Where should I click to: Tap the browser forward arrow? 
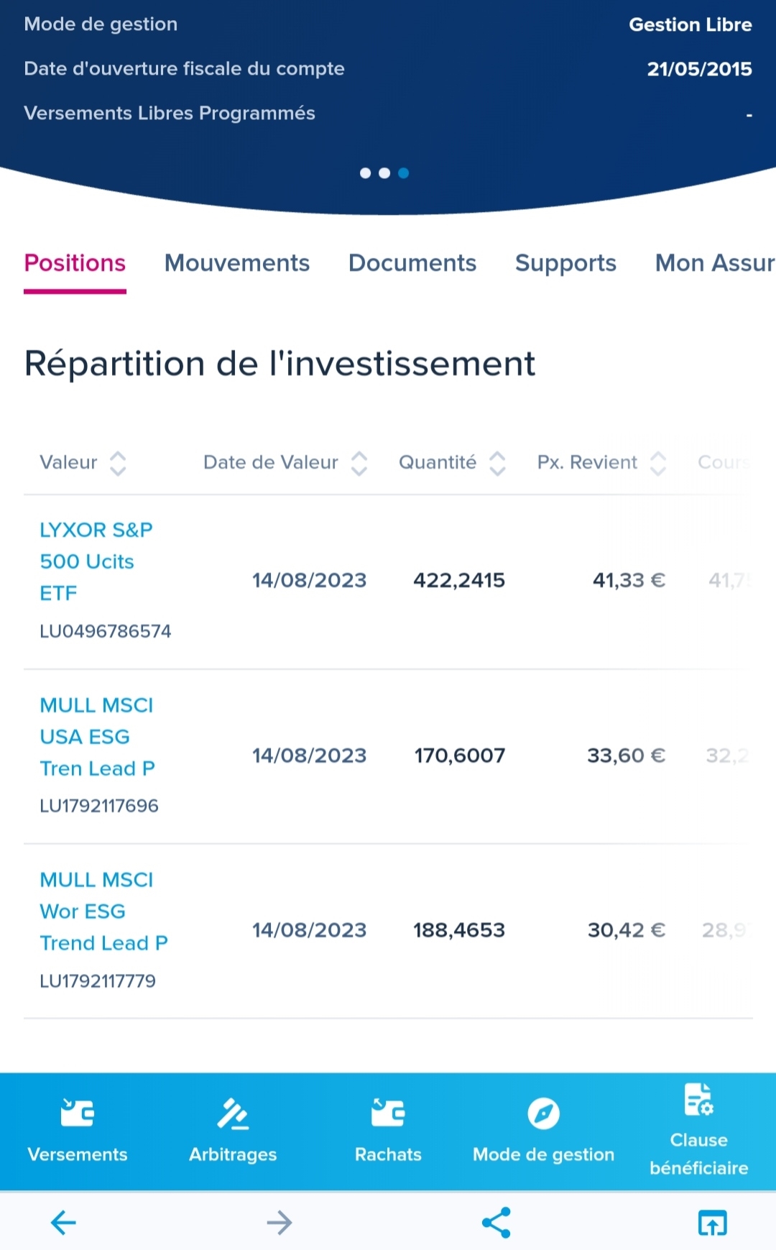280,1223
